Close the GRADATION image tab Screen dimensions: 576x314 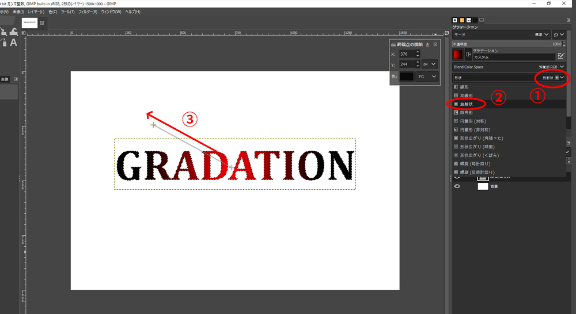(42, 23)
